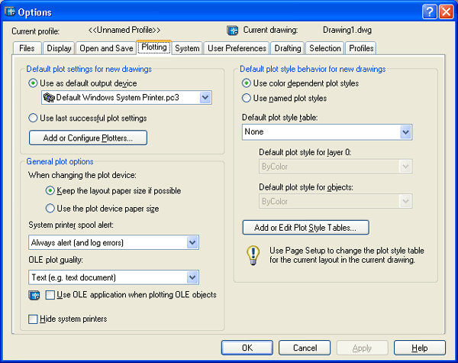Image resolution: width=458 pixels, height=363 pixels.
Task: Switch to the Drafting tab
Action: point(288,48)
